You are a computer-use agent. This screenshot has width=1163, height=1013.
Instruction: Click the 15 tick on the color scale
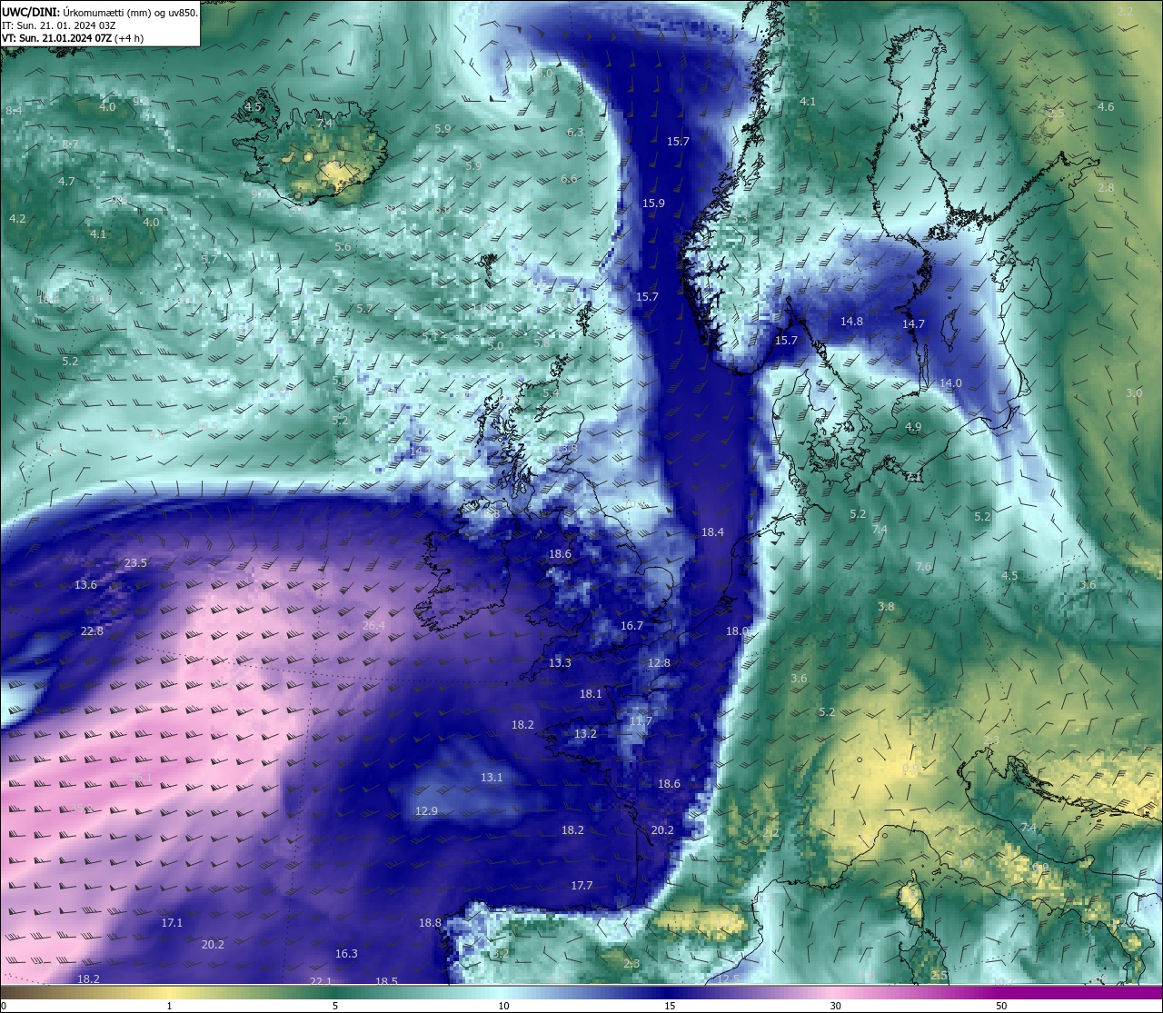click(670, 1006)
